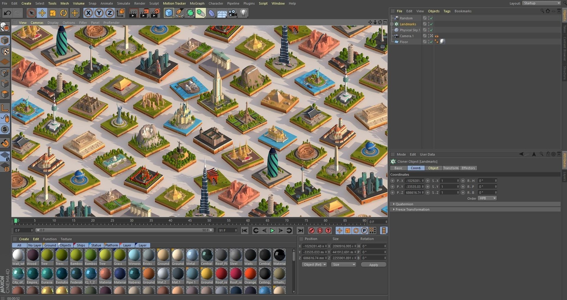Toggle P.X animation radio dot
Image resolution: width=567 pixels, height=300 pixels.
[392, 181]
